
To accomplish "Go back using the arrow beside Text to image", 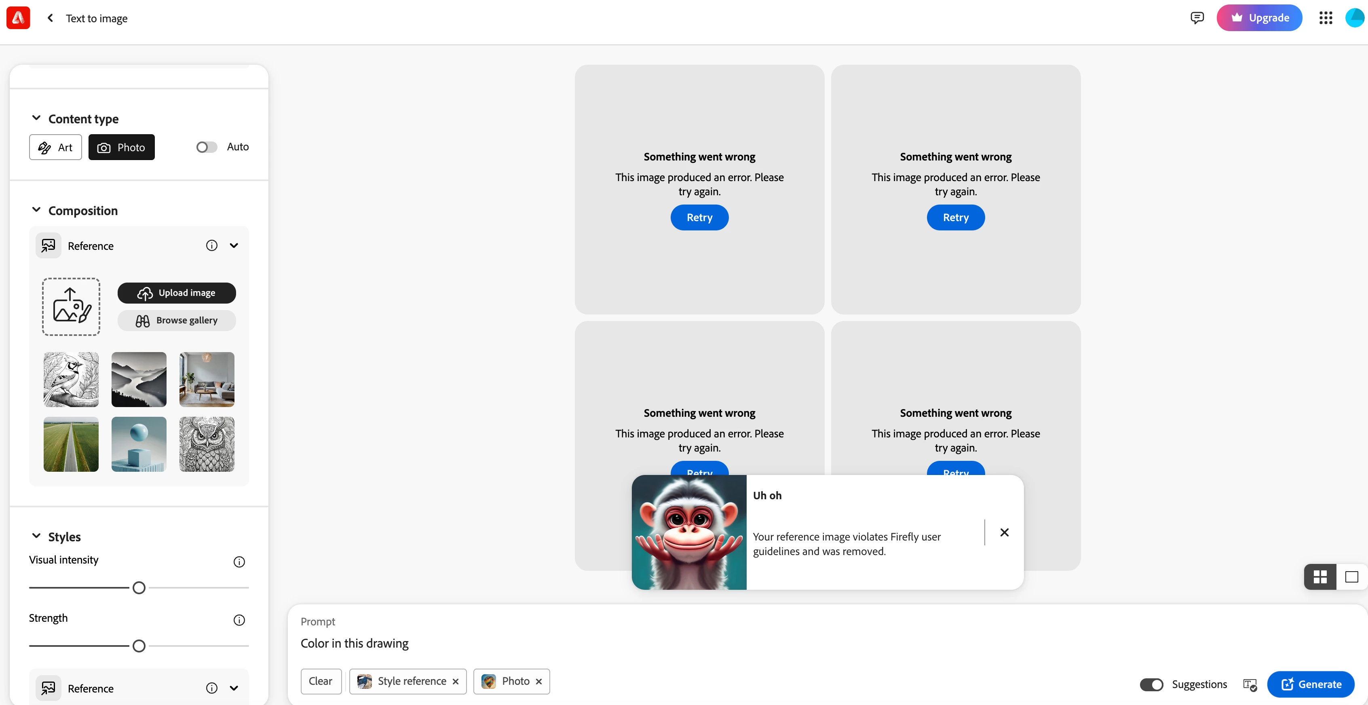I will pos(51,18).
